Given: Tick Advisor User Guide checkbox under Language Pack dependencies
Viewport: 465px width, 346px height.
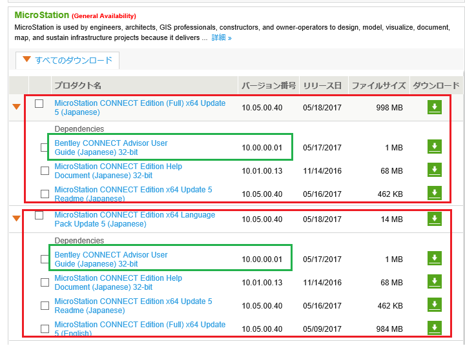Looking at the screenshot, I should point(45,259).
